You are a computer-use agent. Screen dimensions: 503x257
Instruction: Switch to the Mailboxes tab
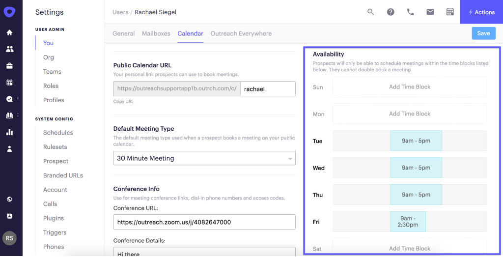(x=156, y=34)
